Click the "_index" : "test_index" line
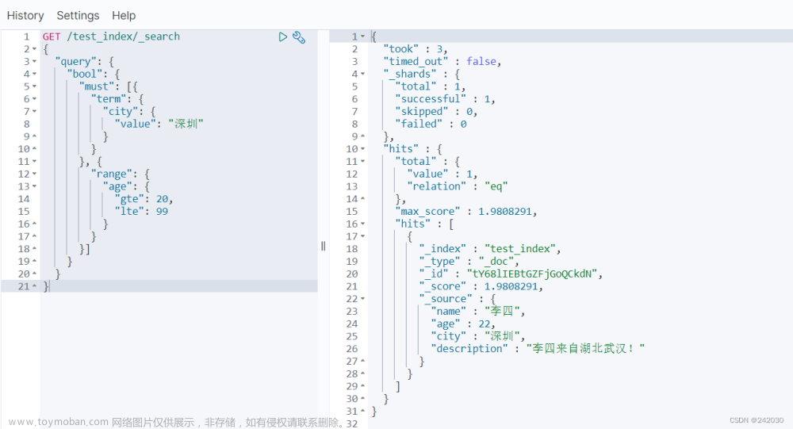Screen dimensions: 793x429 [x=490, y=249]
